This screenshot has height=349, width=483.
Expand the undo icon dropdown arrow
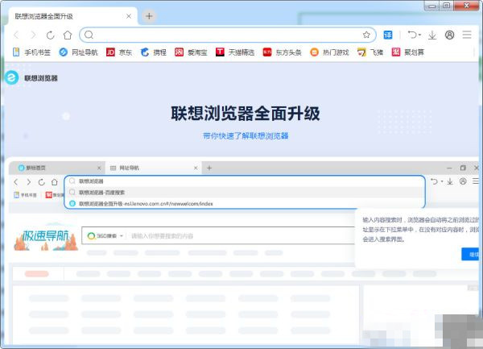[x=419, y=35]
